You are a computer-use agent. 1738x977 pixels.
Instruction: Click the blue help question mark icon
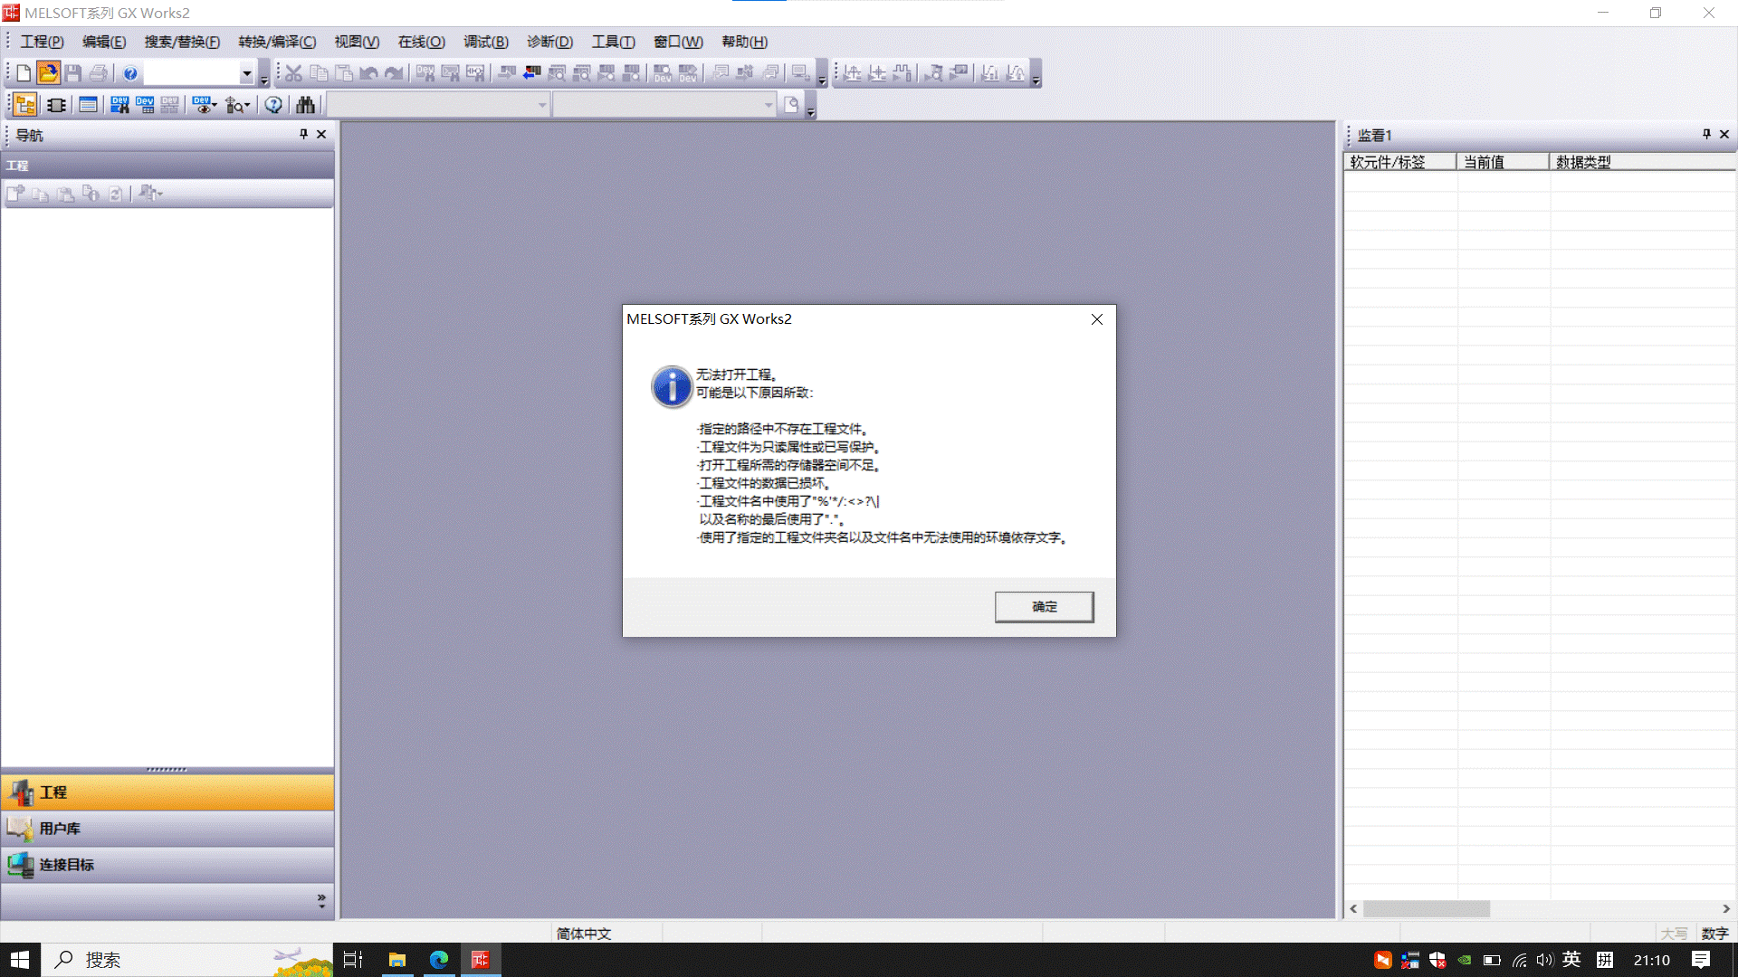coord(130,73)
